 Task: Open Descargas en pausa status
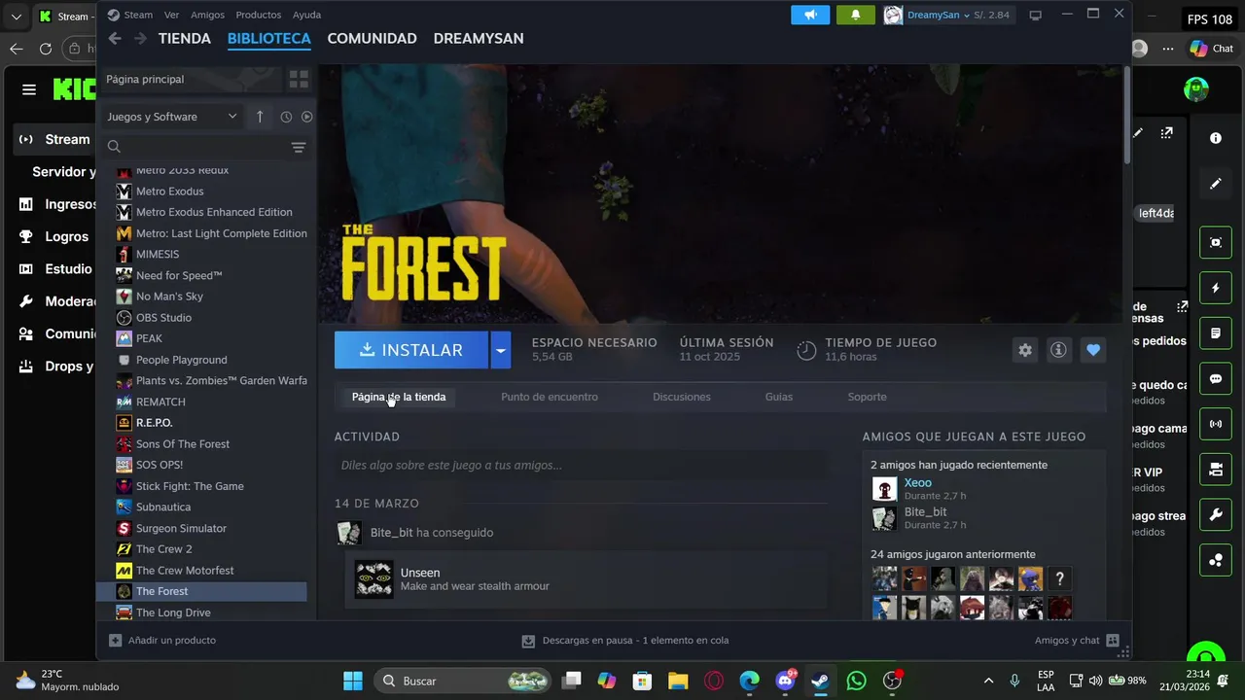pyautogui.click(x=625, y=641)
